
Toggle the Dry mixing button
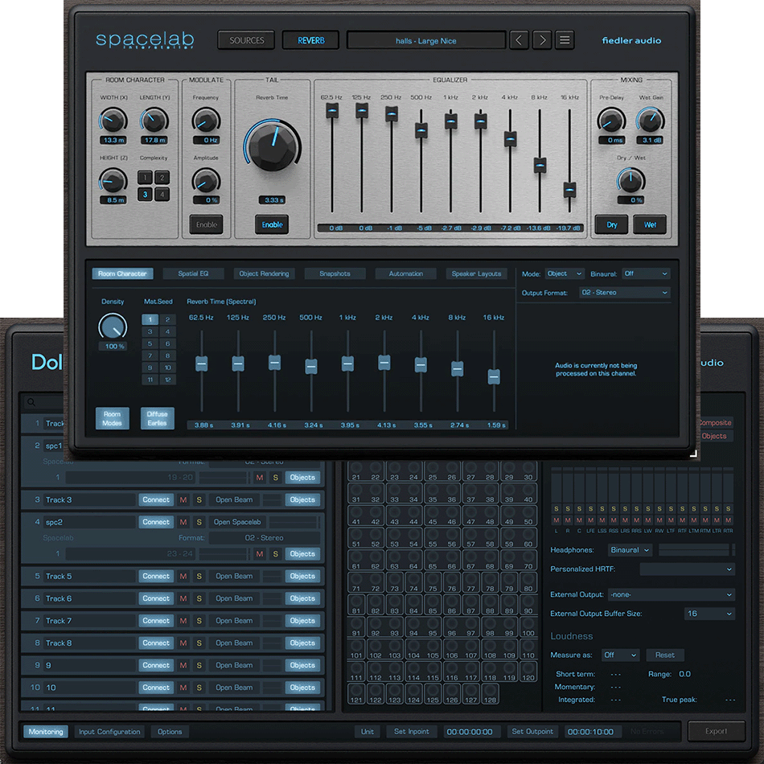coord(611,224)
